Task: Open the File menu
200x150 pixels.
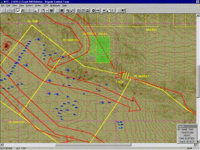Action: [x=2, y=6]
